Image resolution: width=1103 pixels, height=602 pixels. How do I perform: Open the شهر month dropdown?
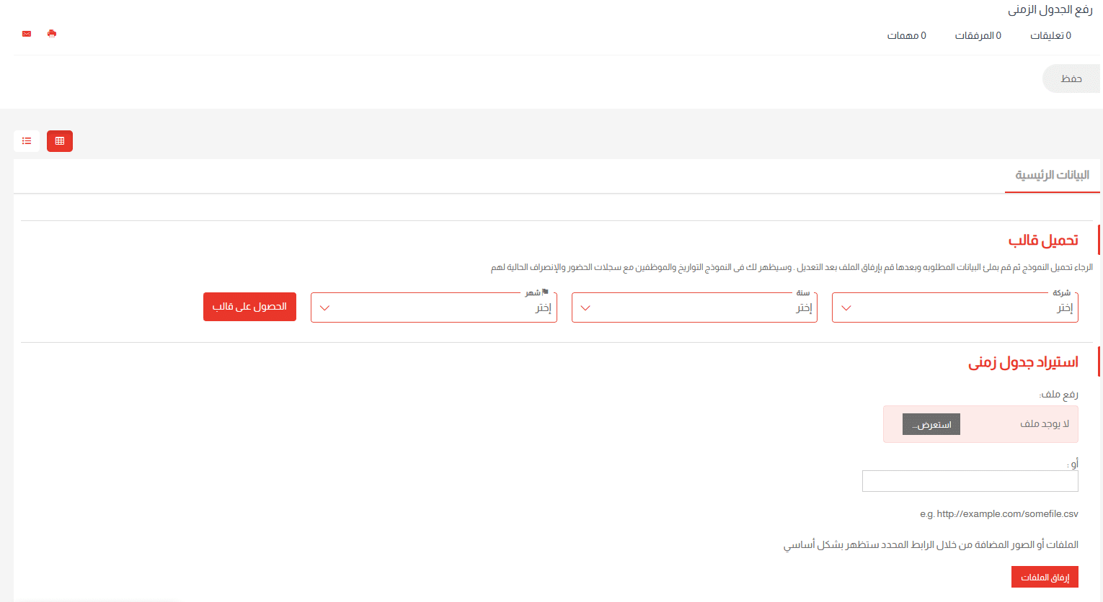coord(433,308)
